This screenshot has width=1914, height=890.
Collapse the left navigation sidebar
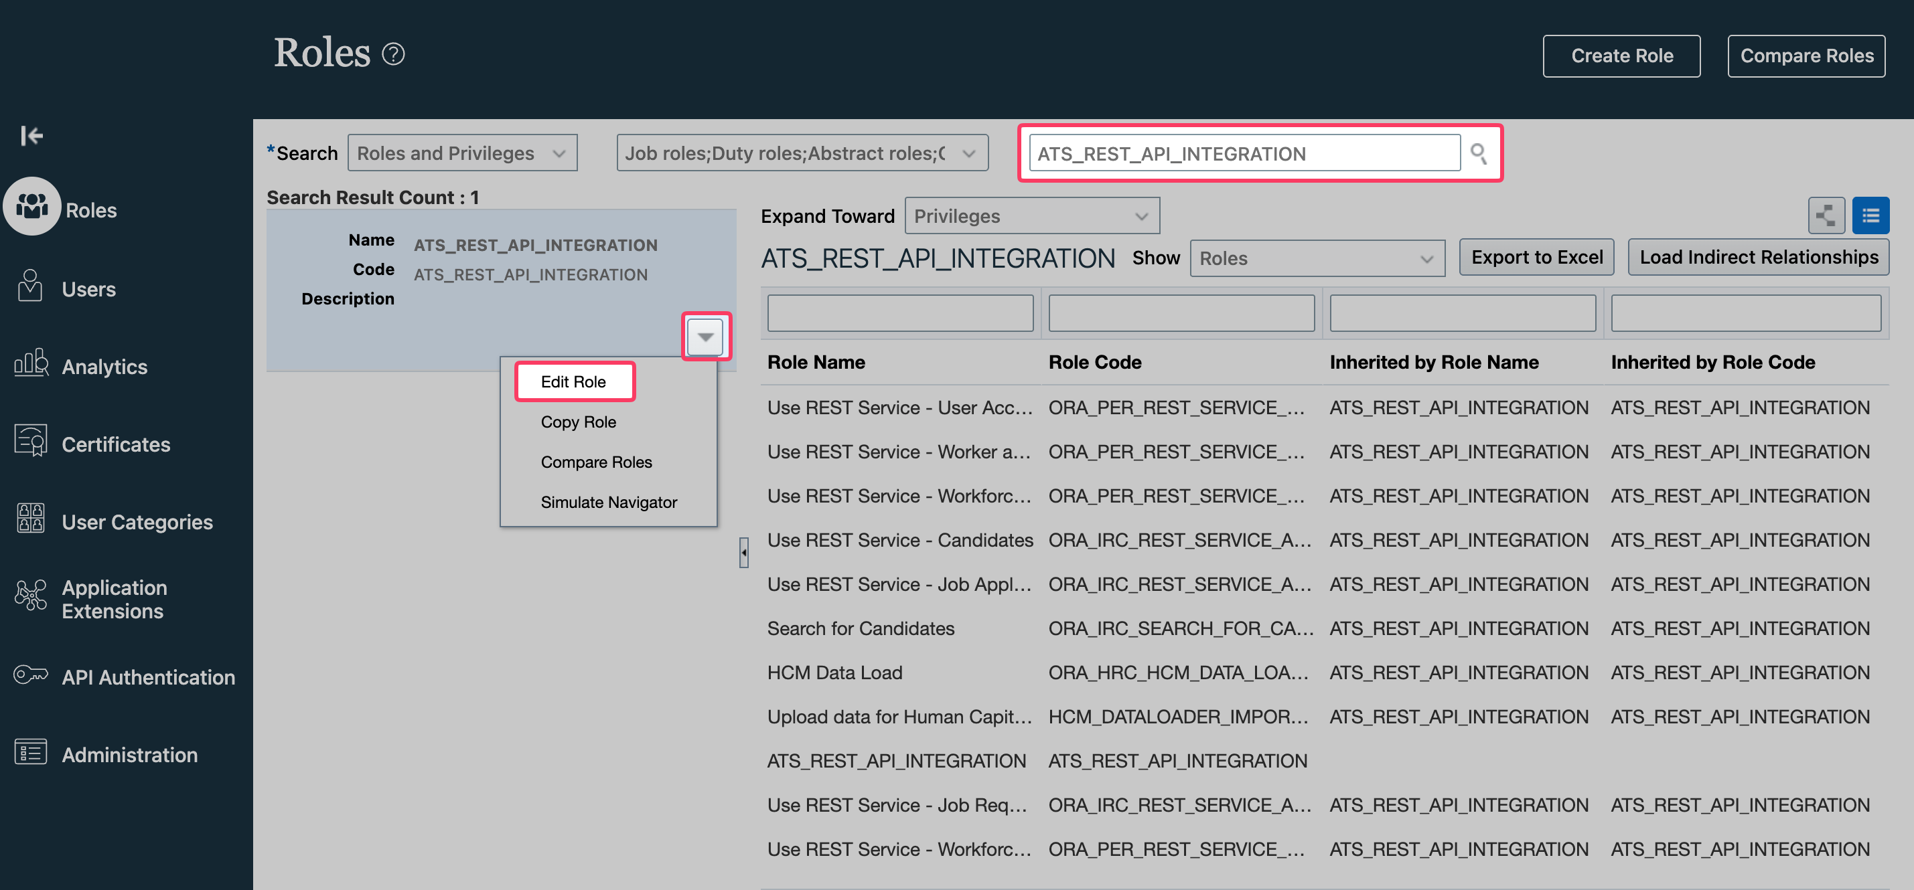pyautogui.click(x=32, y=135)
